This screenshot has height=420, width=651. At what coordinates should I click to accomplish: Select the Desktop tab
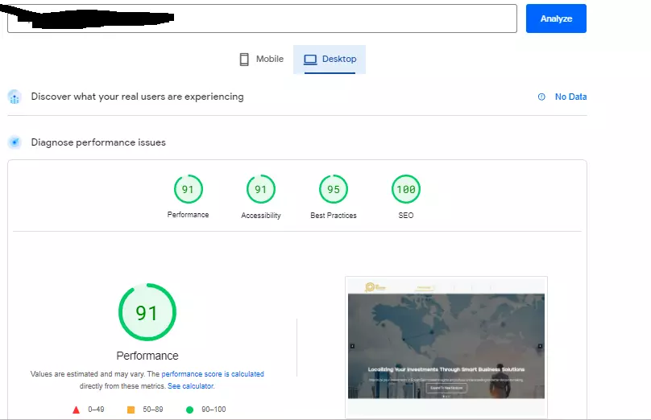pyautogui.click(x=330, y=60)
